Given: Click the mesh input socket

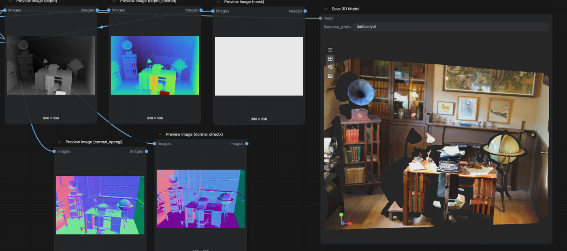Looking at the screenshot, I should 320,18.
